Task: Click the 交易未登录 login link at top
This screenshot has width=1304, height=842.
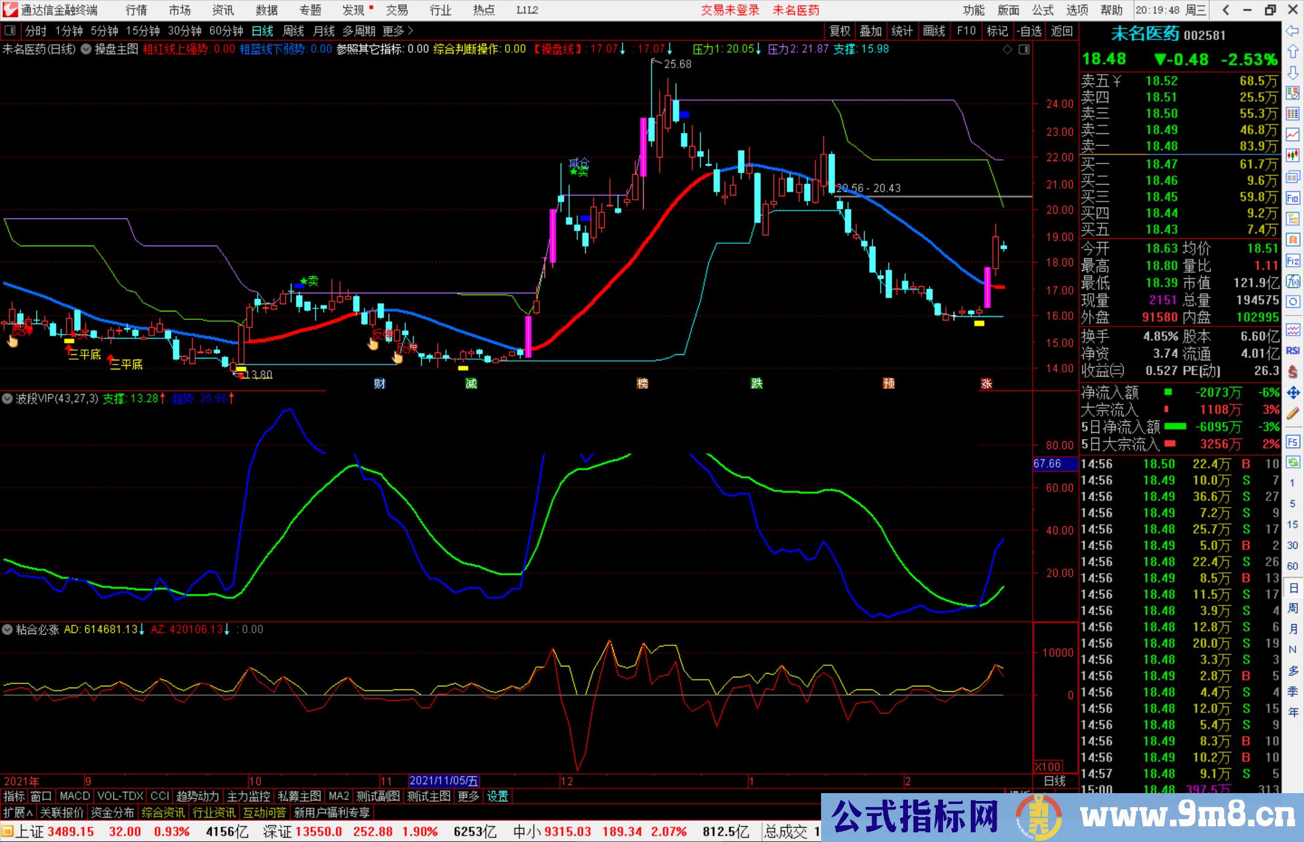Action: (730, 10)
